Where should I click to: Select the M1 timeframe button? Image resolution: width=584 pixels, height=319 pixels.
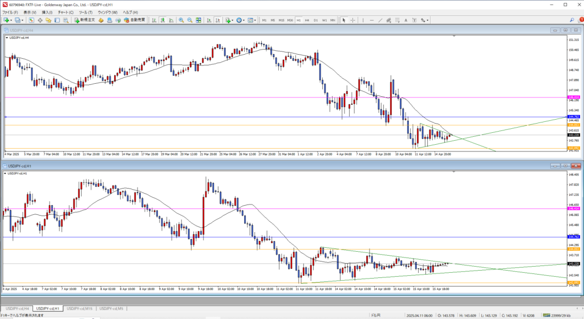[264, 20]
